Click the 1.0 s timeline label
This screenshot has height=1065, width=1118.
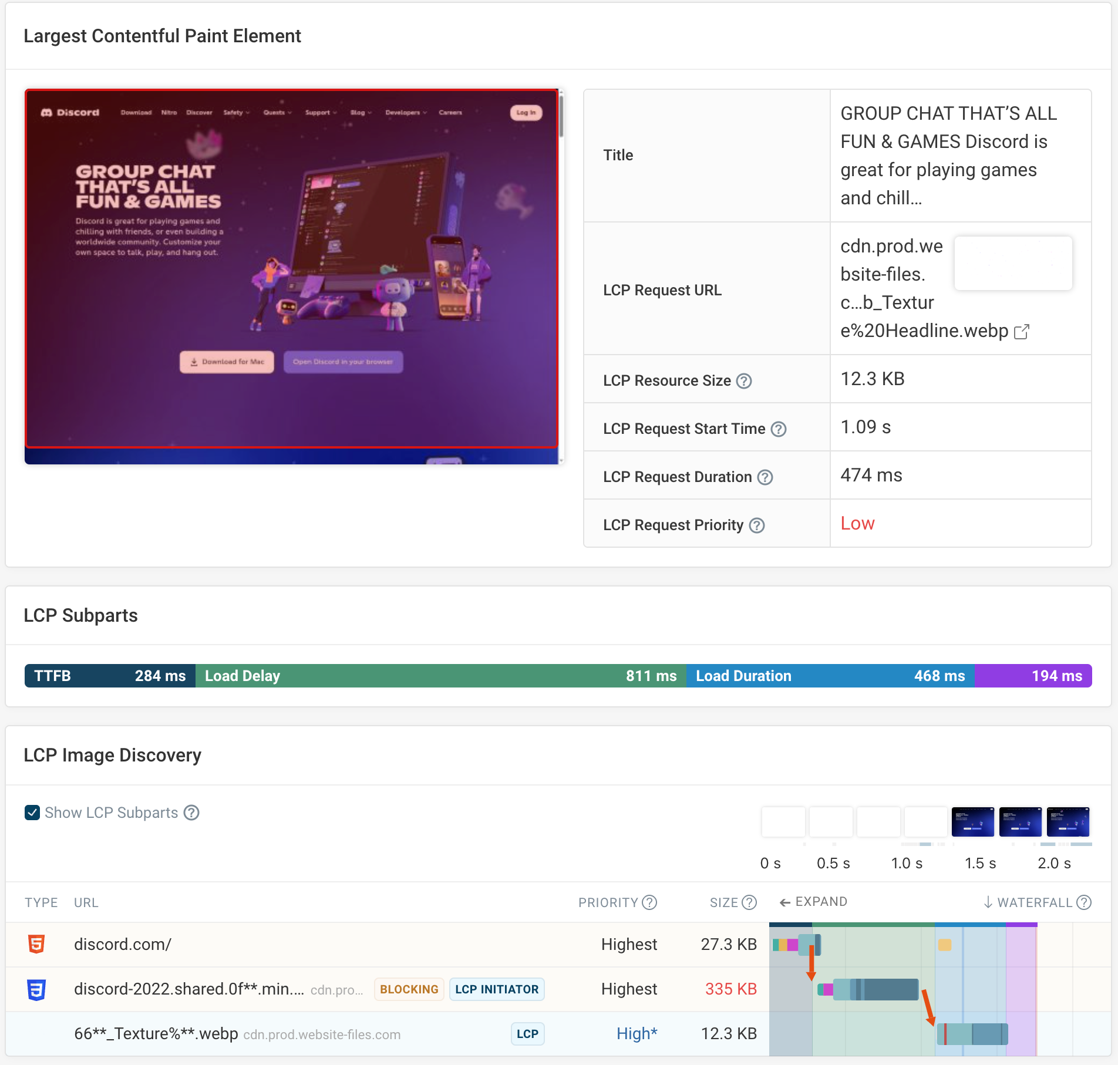pos(907,864)
